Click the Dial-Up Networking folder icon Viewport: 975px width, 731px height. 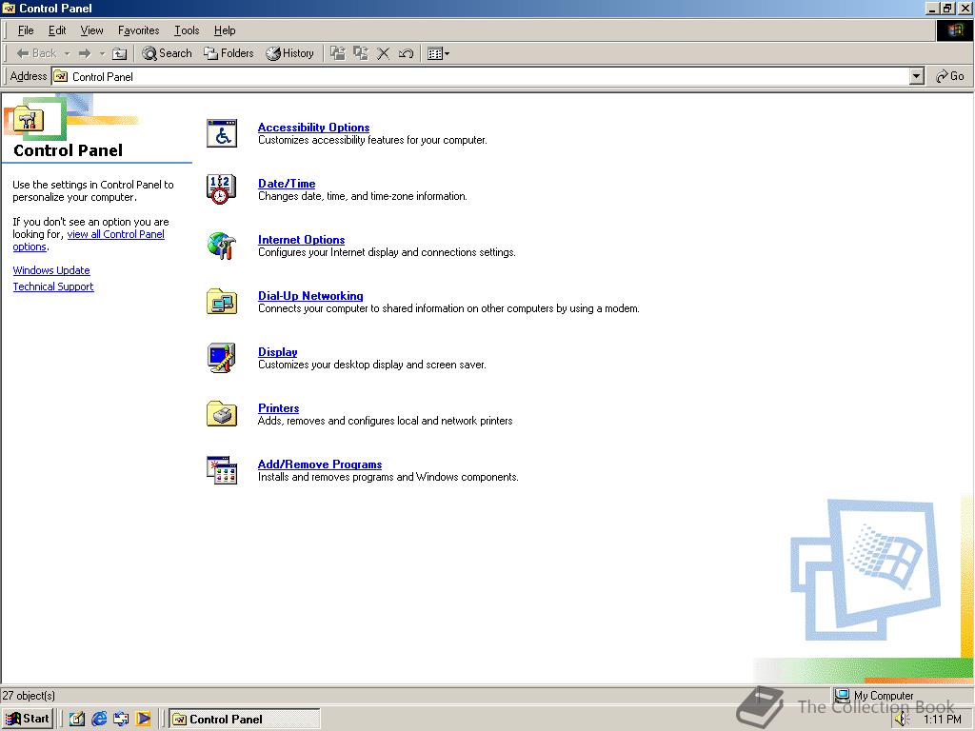pos(221,302)
